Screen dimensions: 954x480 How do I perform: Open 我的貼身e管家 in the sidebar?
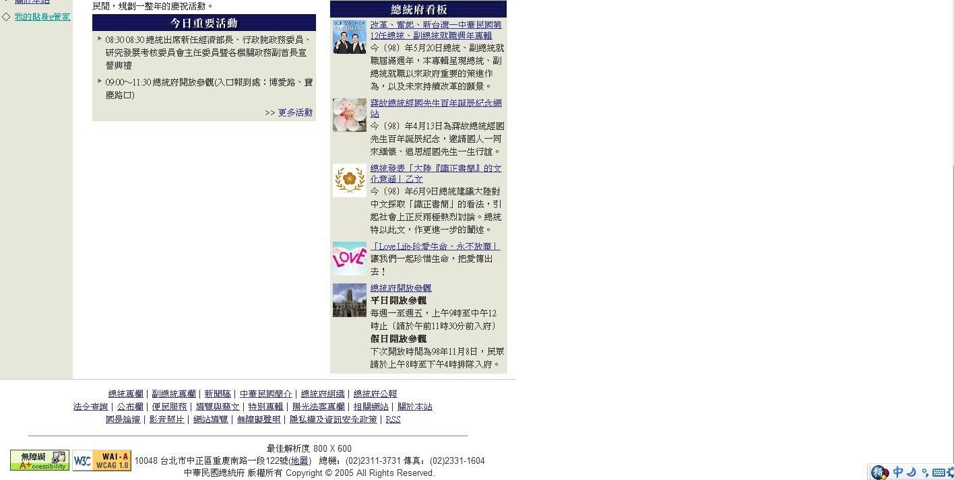[x=42, y=17]
